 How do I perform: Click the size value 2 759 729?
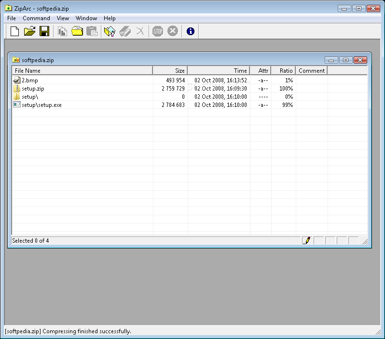pos(173,89)
